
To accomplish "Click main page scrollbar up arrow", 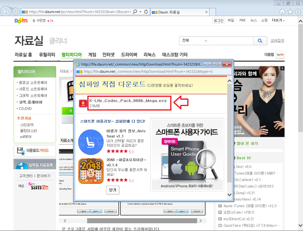I will (x=300, y=21).
